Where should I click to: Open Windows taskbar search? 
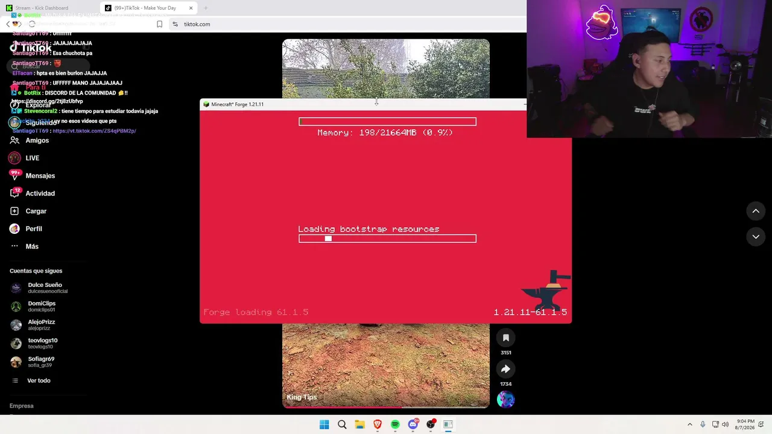342,424
